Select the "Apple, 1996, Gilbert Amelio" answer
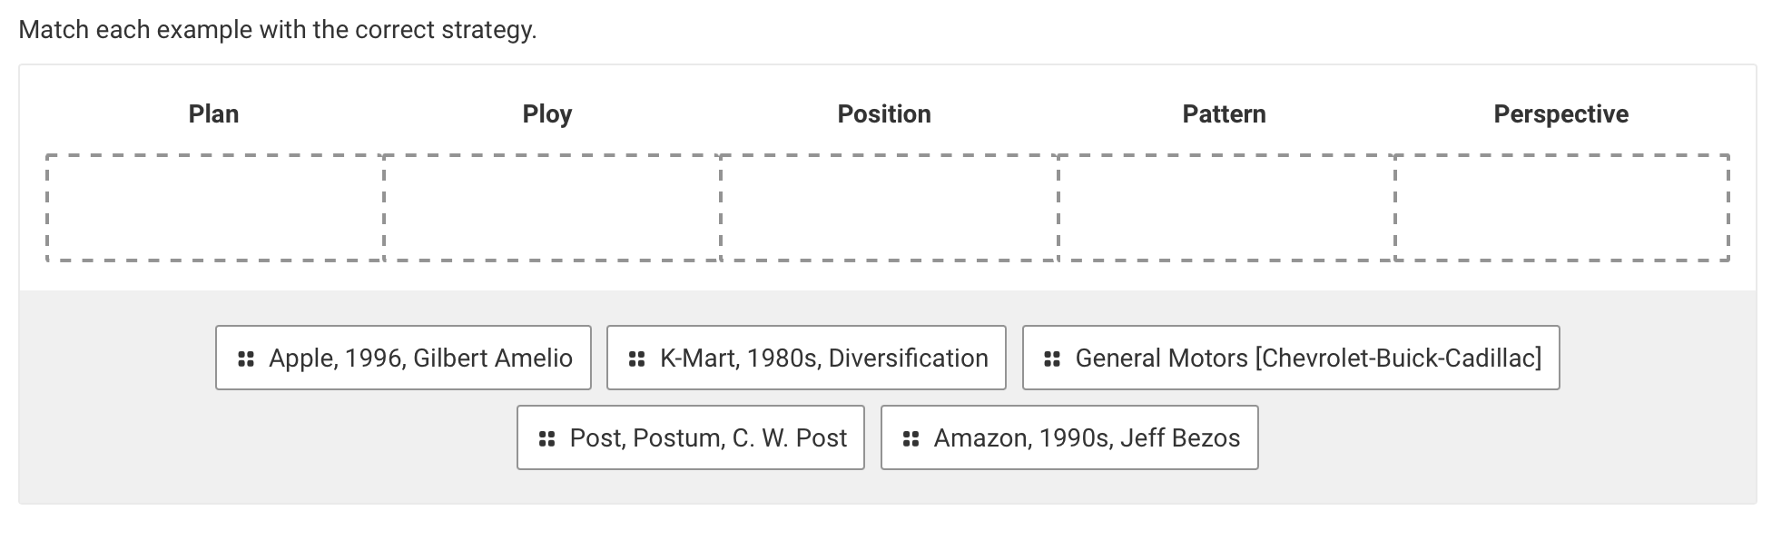Viewport: 1772px width, 550px height. [419, 358]
